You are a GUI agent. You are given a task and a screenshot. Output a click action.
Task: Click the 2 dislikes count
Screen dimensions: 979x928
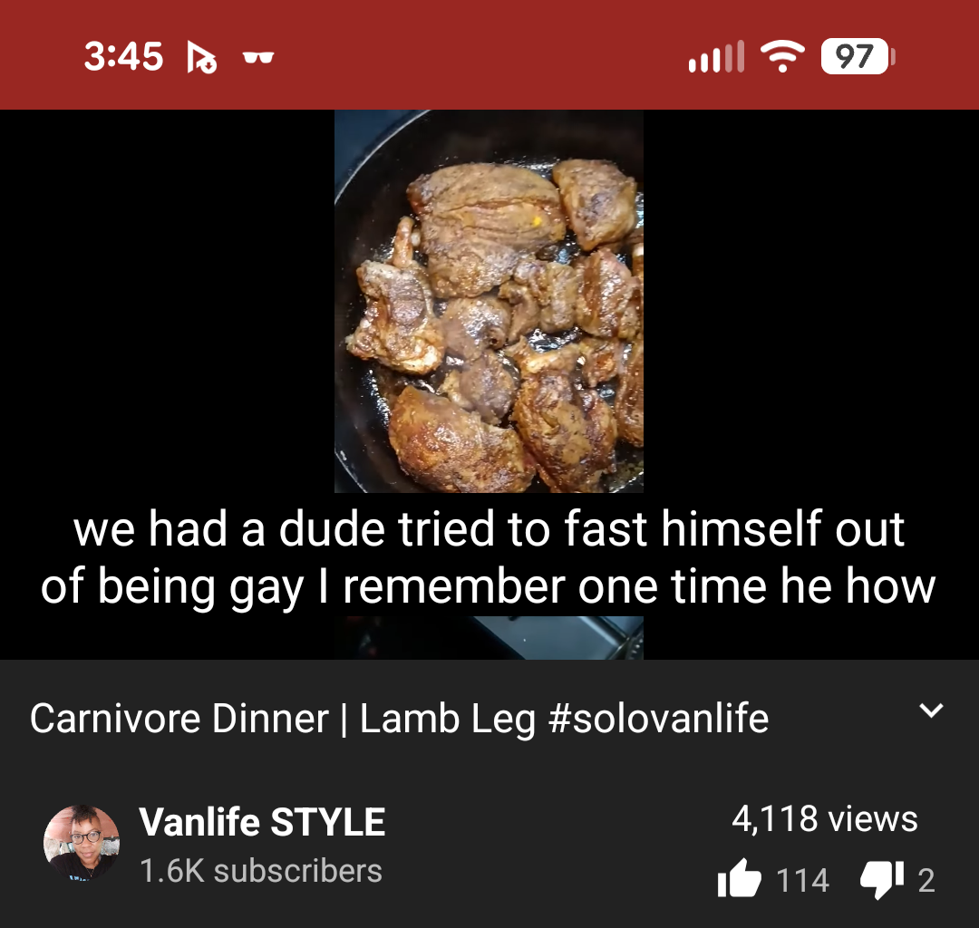point(926,881)
